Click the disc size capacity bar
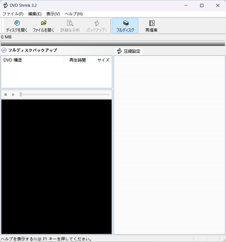 click(x=113, y=43)
